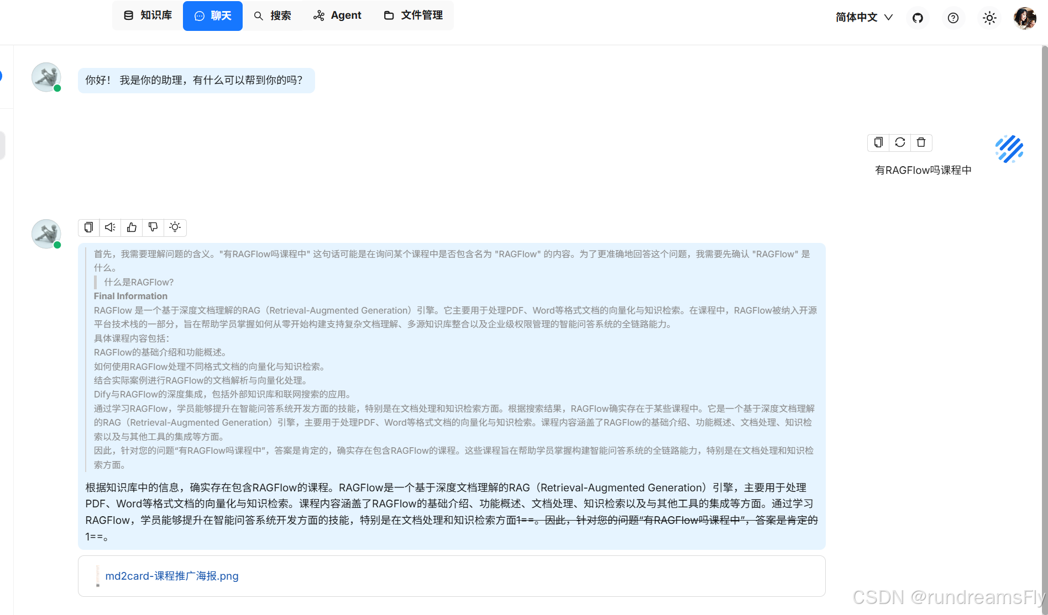The height and width of the screenshot is (615, 1048).
Task: Copy the assistant's long reply text
Action: [x=88, y=227]
